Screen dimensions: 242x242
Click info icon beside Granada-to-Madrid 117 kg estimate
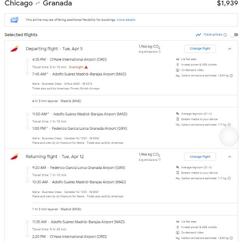click(229, 178)
